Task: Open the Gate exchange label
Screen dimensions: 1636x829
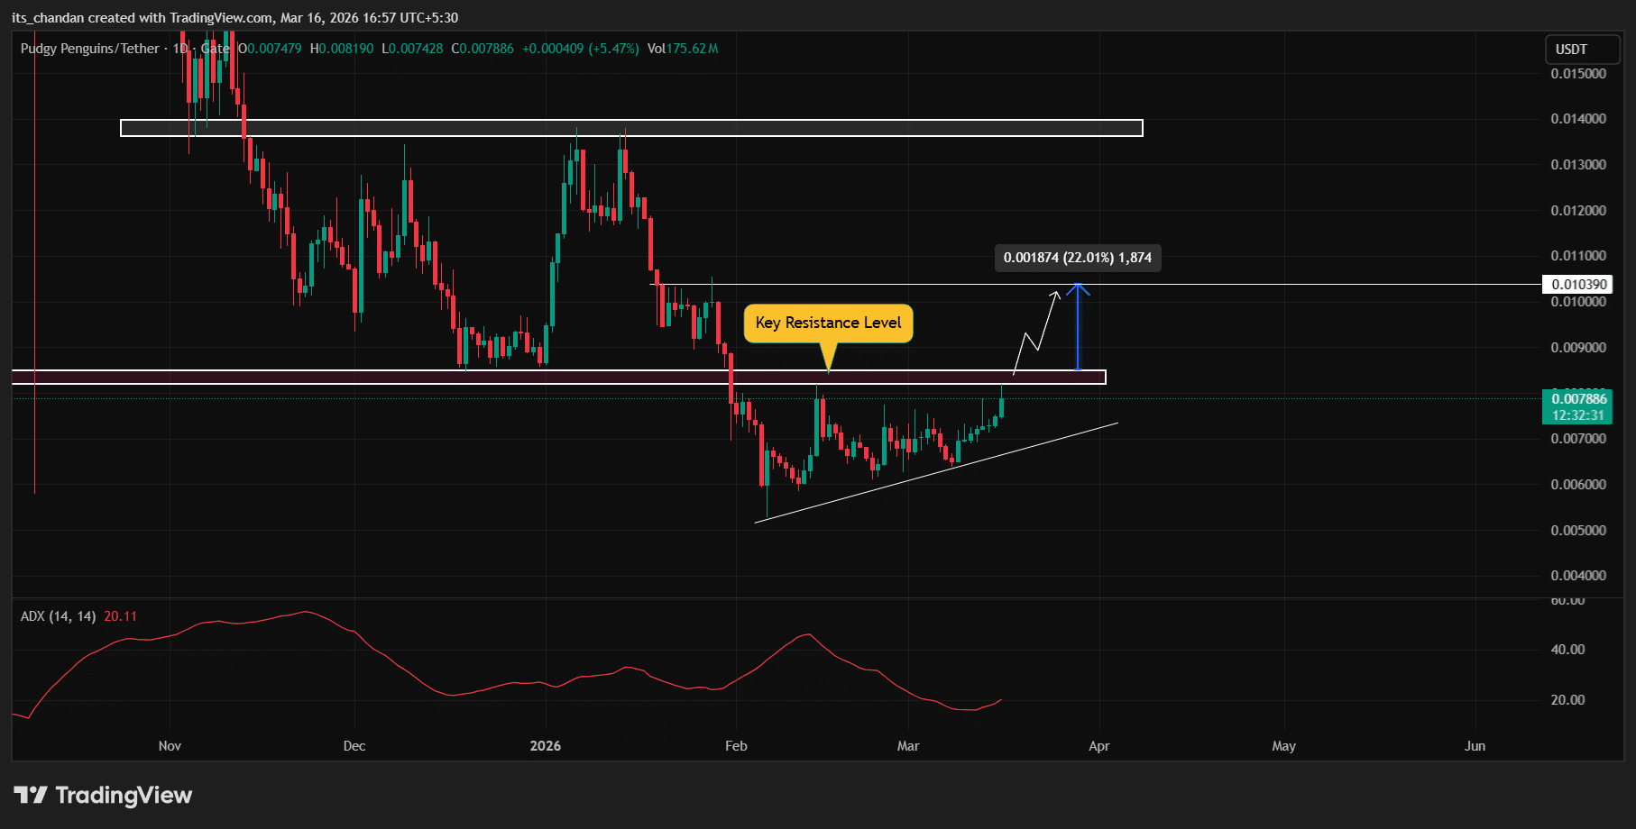Action: [216, 49]
